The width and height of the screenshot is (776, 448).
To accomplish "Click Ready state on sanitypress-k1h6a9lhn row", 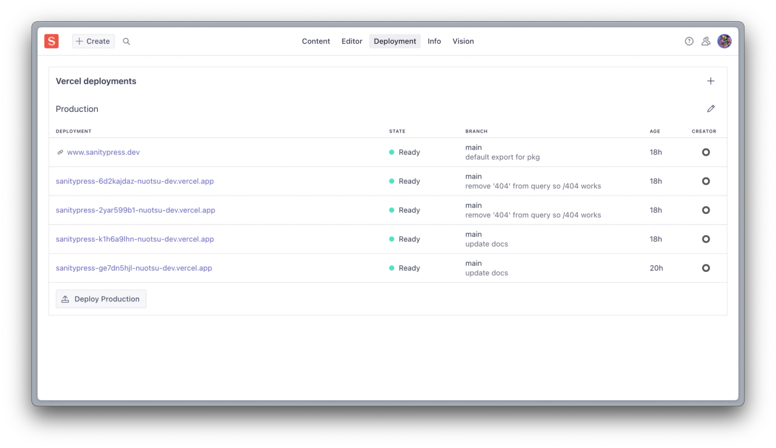I will coord(409,239).
